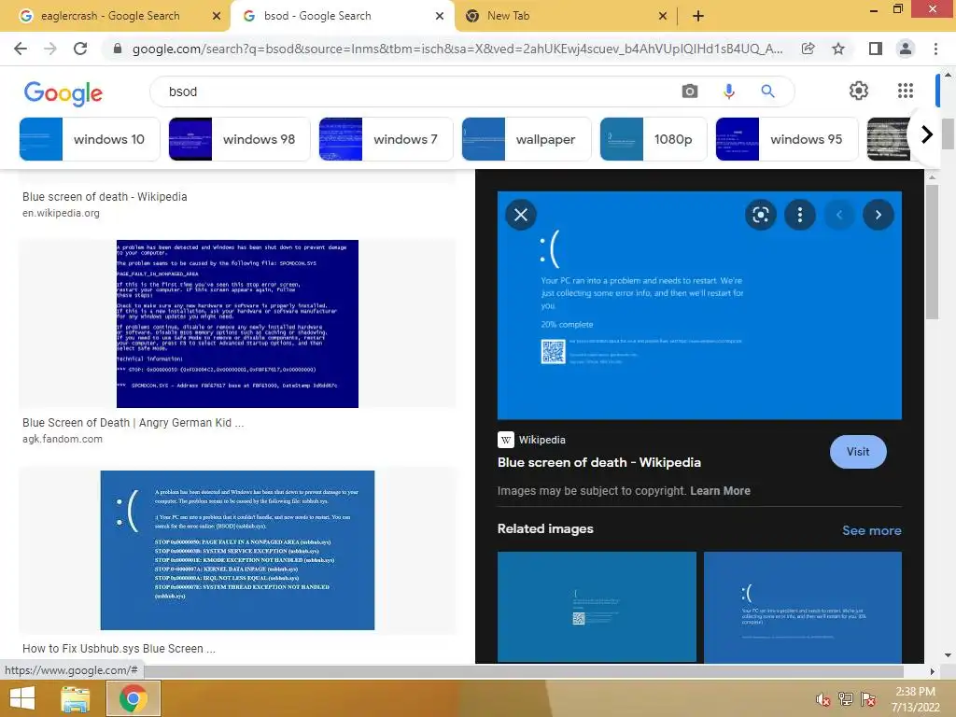
Task: Click the address bar URL
Action: click(x=457, y=49)
